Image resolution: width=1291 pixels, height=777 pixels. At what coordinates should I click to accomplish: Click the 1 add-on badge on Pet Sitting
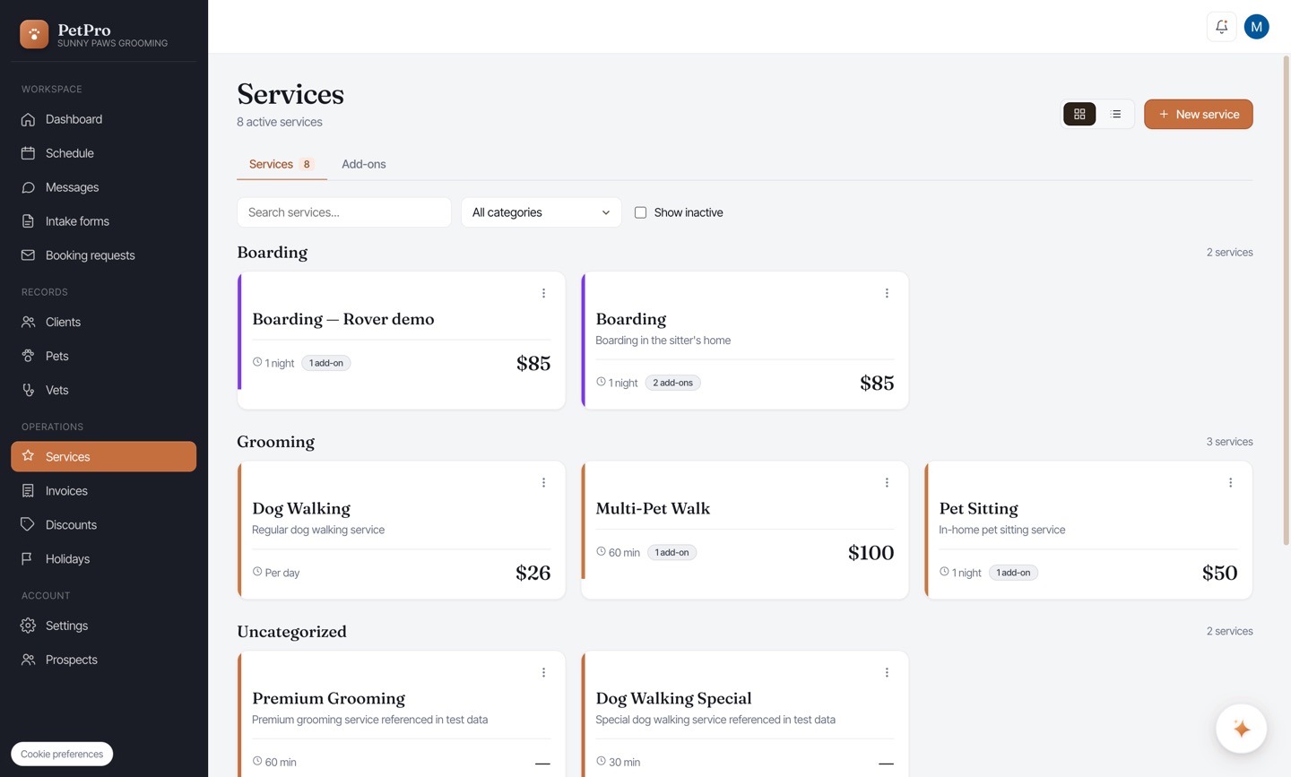click(x=1013, y=573)
